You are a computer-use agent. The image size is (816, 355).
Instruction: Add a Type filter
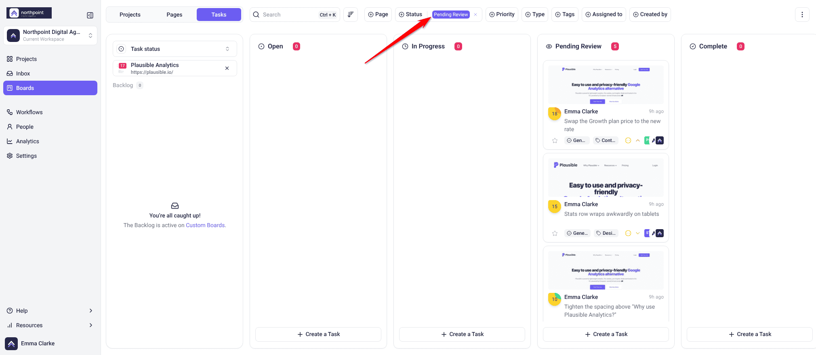[535, 15]
